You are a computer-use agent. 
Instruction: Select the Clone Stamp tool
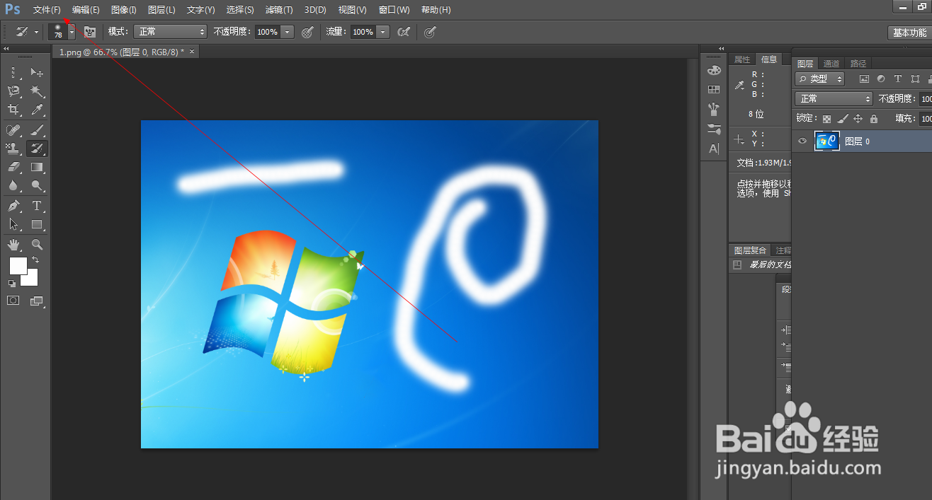pos(14,148)
